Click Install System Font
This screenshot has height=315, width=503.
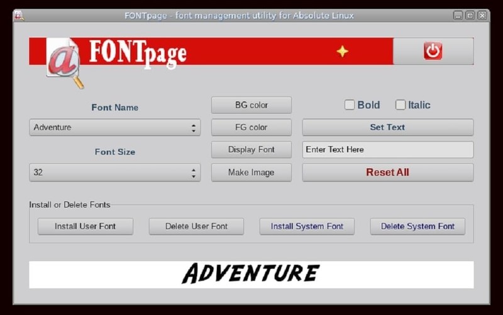[307, 227]
